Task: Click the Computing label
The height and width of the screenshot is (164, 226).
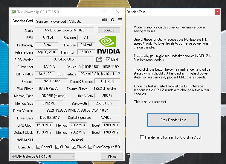Action: click(x=26, y=147)
